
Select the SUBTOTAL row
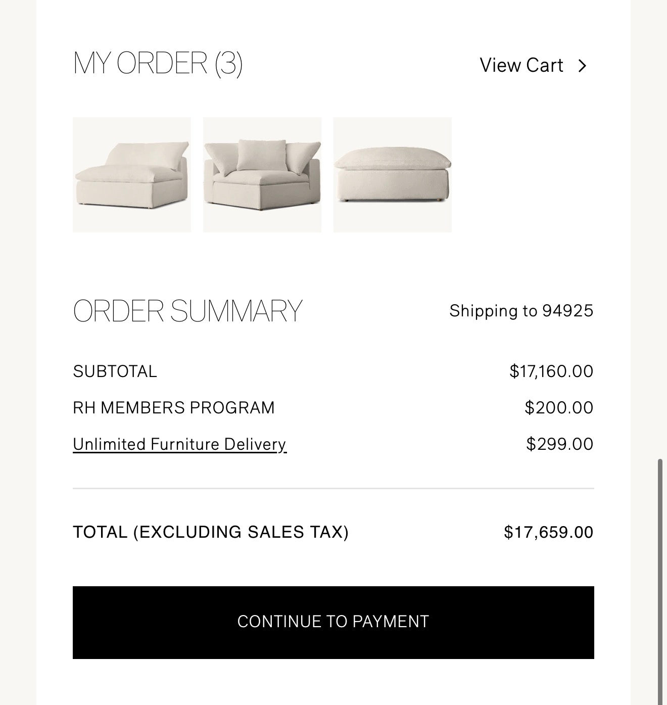[x=115, y=371]
